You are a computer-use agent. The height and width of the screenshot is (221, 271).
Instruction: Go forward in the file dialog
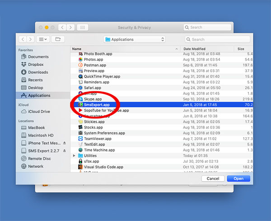click(x=30, y=39)
